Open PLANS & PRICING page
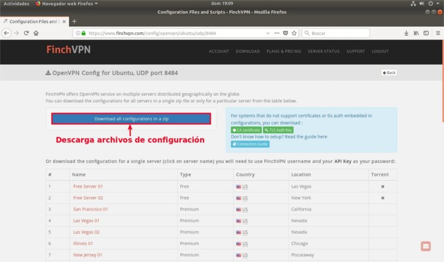 [x=284, y=51]
